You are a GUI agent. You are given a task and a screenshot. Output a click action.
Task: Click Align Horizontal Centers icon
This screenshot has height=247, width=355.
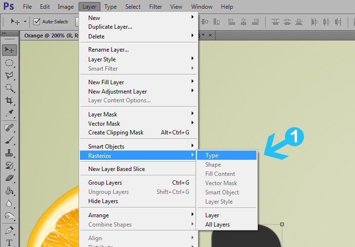point(244,22)
